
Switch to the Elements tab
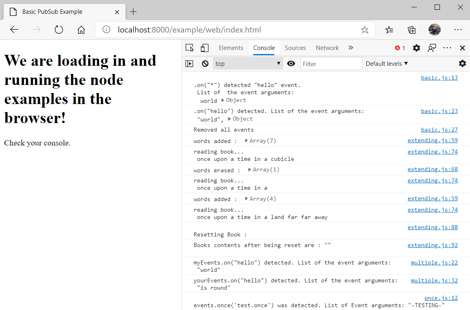pos(231,48)
